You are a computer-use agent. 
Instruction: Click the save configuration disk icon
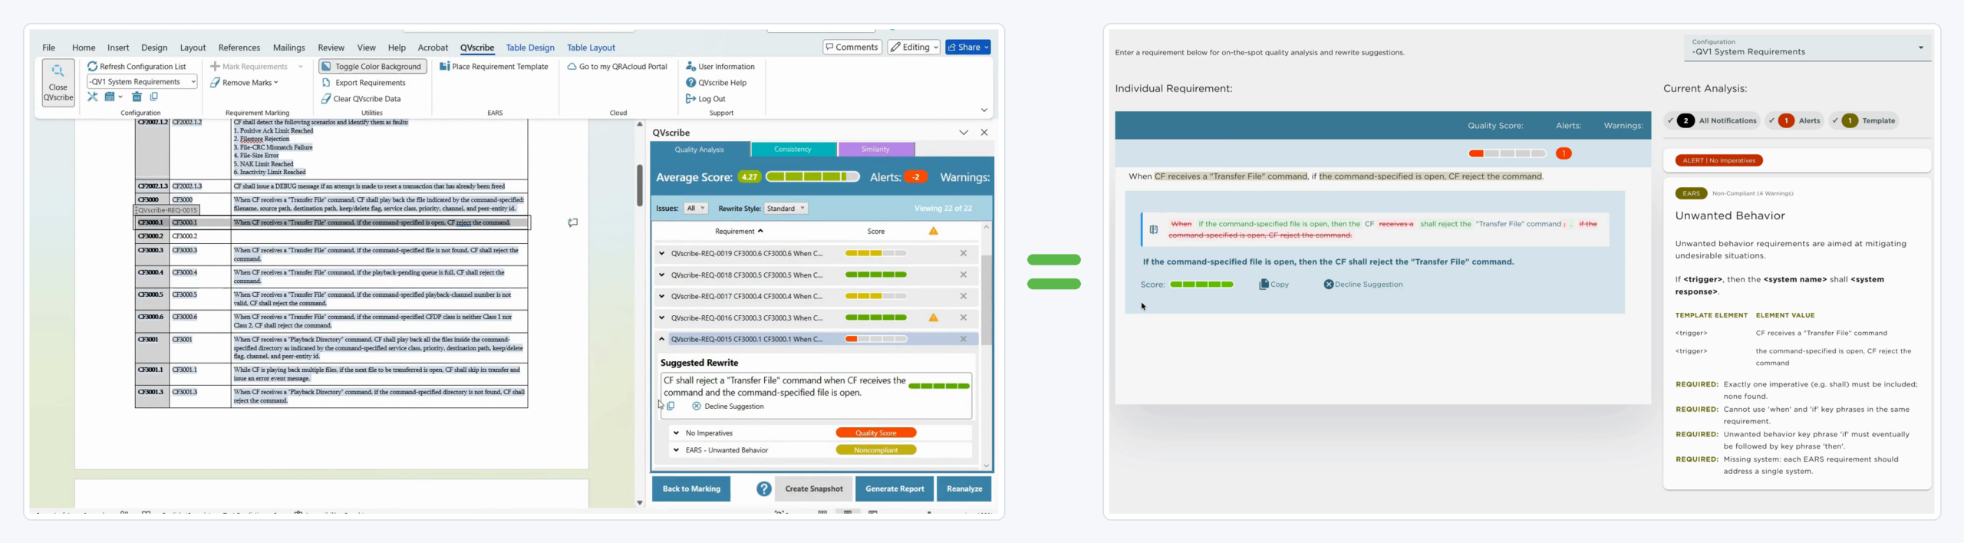(110, 97)
